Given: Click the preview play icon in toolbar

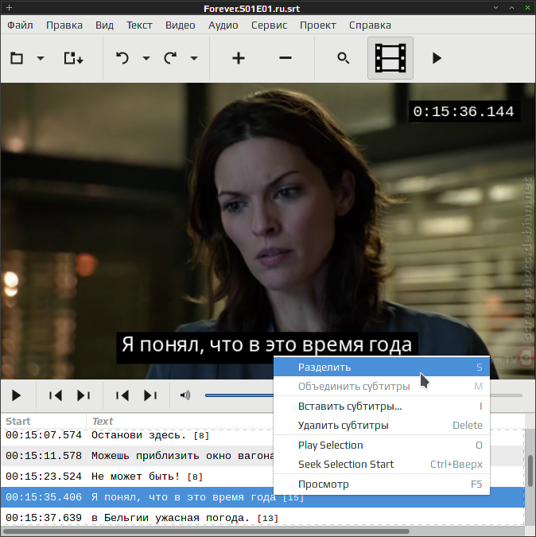Looking at the screenshot, I should tap(437, 58).
